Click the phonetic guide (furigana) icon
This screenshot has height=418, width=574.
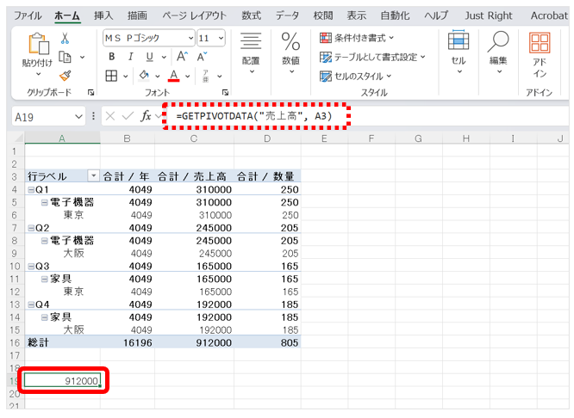click(205, 76)
